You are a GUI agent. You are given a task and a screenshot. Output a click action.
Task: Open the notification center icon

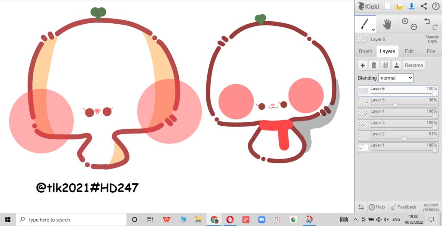tap(431, 220)
